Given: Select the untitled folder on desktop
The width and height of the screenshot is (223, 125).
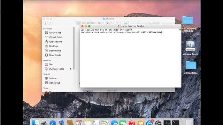Looking at the screenshot, I should point(191,65).
